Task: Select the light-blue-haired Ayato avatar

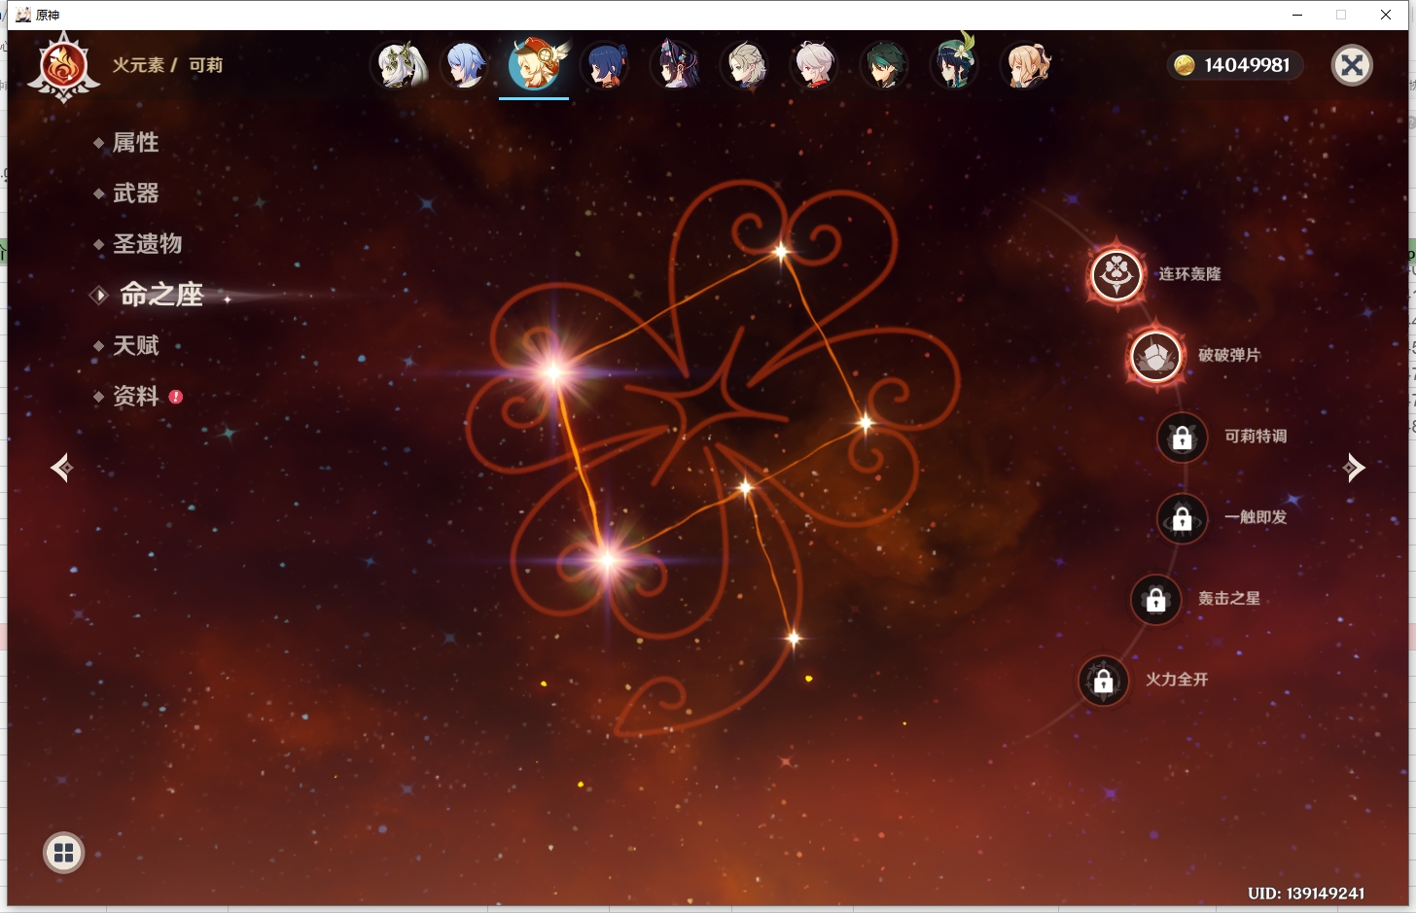Action: tap(465, 65)
